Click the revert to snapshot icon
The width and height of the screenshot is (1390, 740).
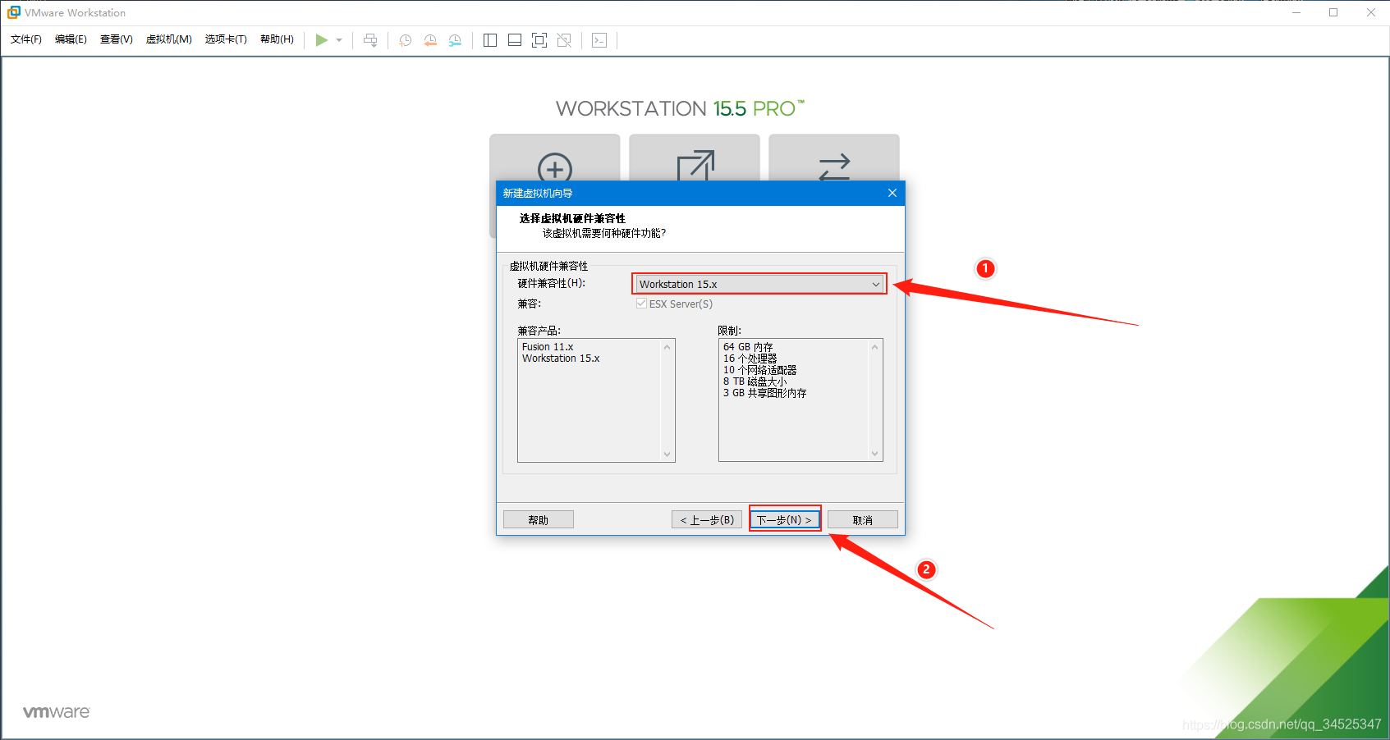430,40
